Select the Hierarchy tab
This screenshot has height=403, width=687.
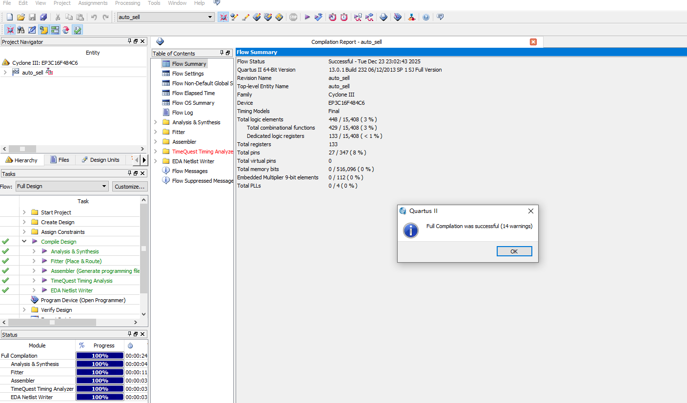point(22,160)
